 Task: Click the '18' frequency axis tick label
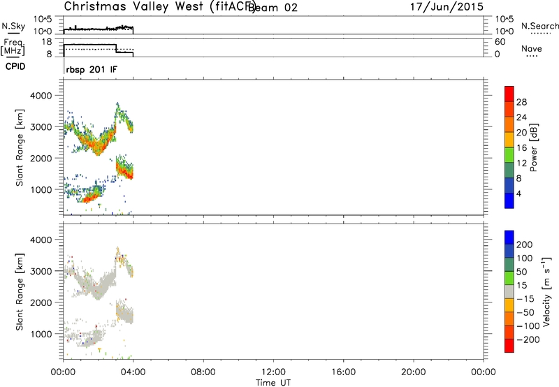click(x=46, y=42)
